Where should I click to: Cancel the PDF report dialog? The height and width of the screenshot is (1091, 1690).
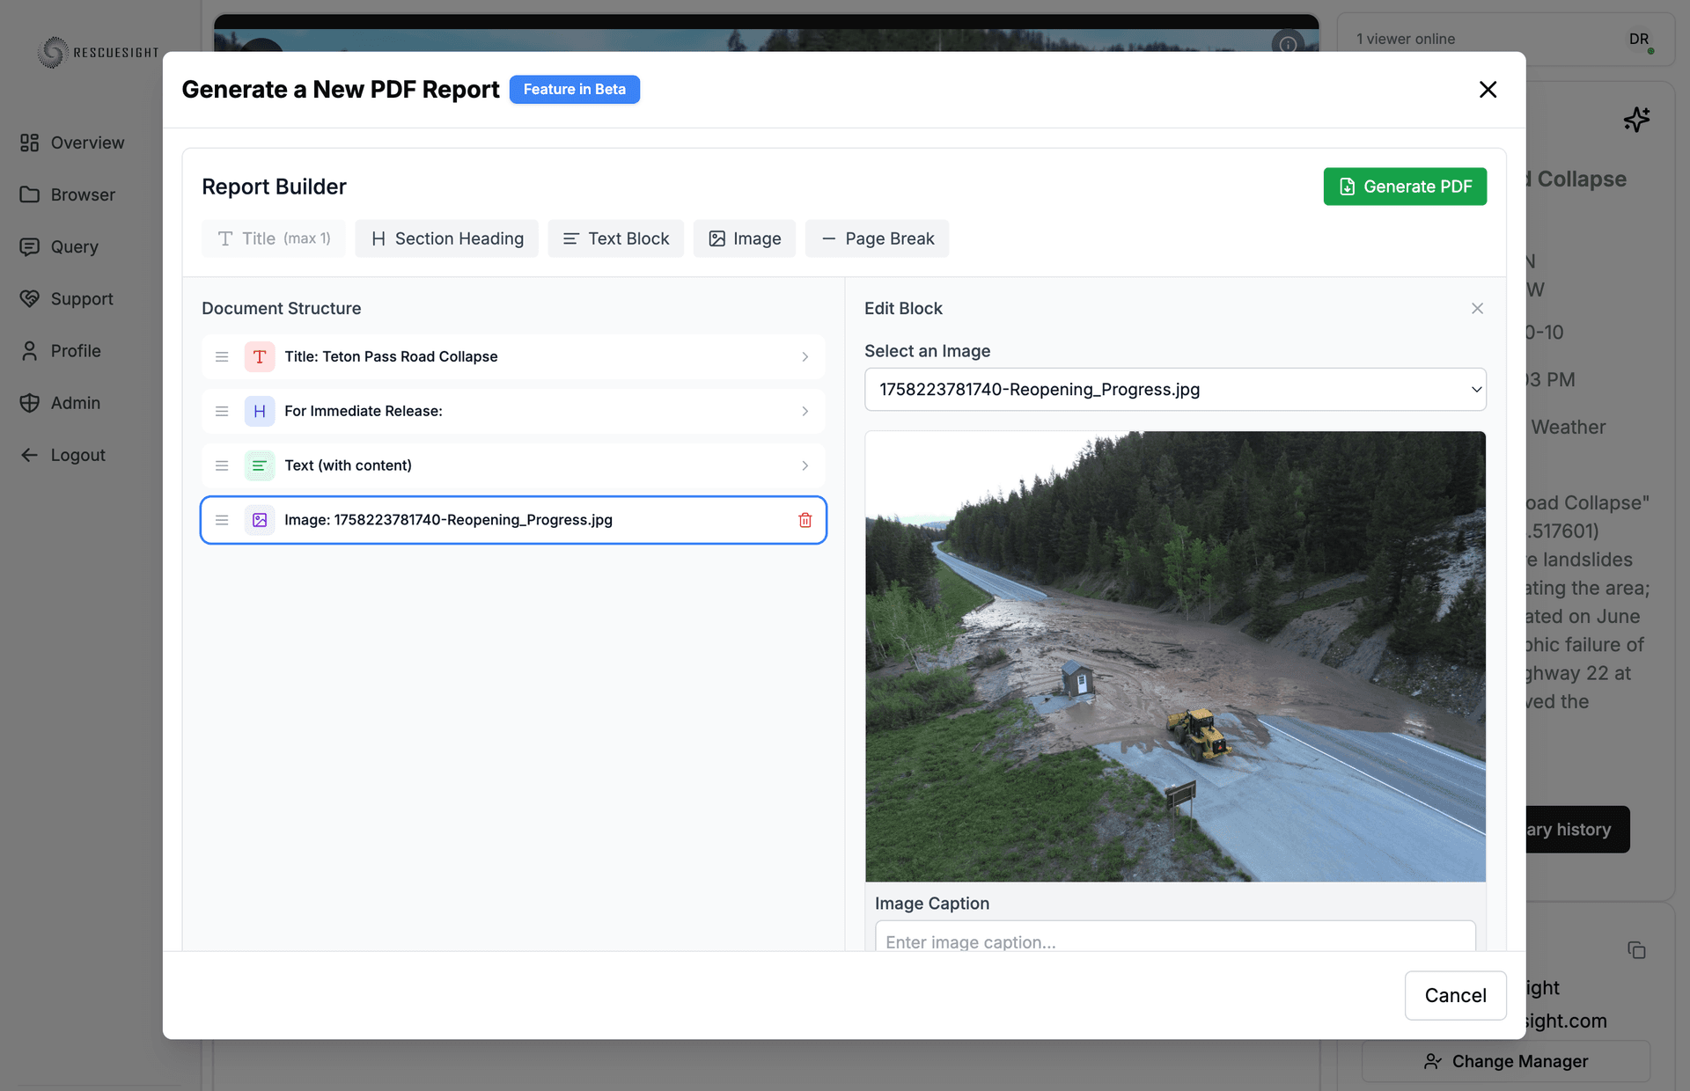1455,995
